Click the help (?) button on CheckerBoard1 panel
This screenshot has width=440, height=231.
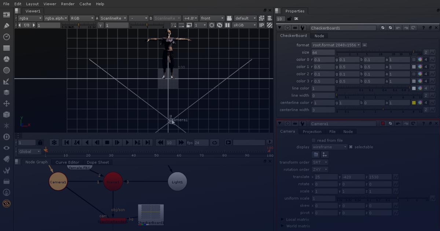(424, 27)
